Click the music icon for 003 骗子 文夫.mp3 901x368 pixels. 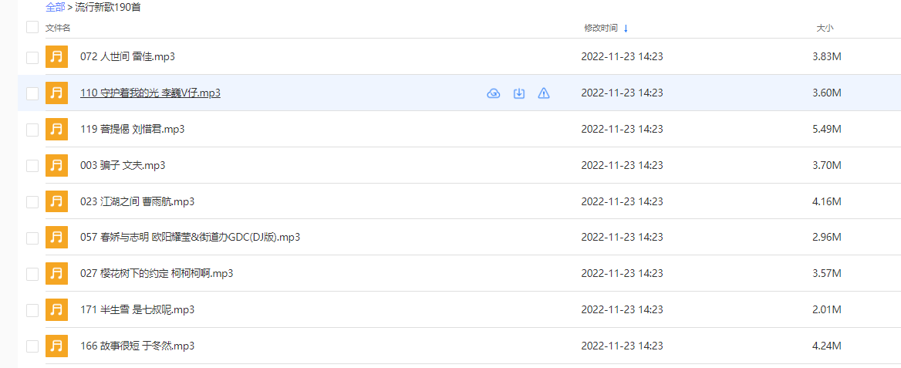coord(57,166)
